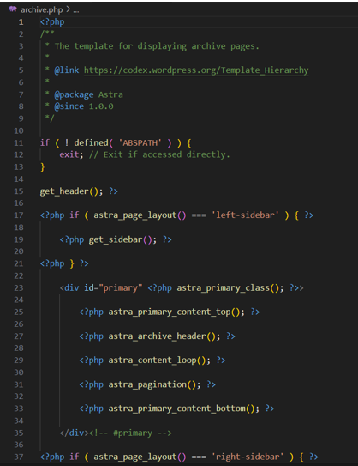Click astra_primary_content_bottom() call
Image resolution: width=358 pixels, height=466 pixels.
pos(182,409)
